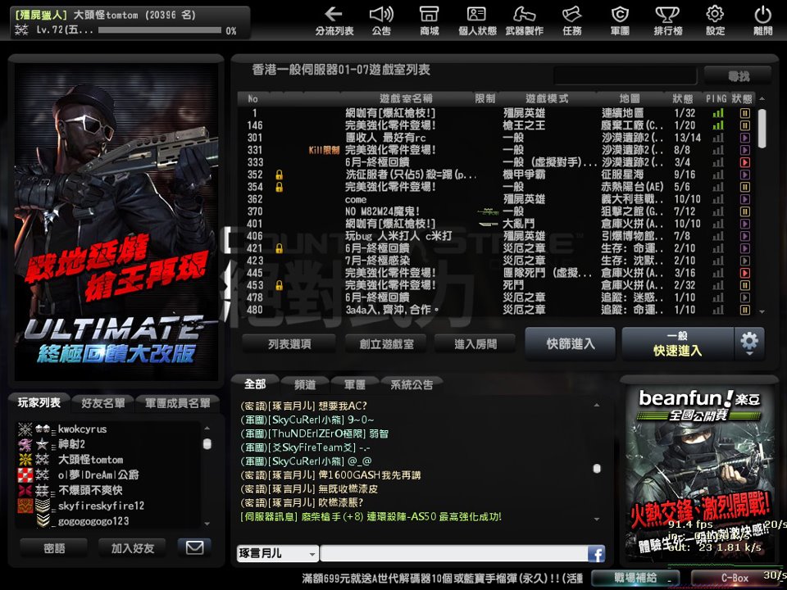Click the ULTIMATE 終極回饋大改版 promo banner
This screenshot has width=787, height=590.
tap(116, 222)
